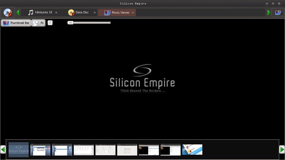Open the photo app dropdown at top right
Viewport: 285px width, 160px height.
[278, 13]
